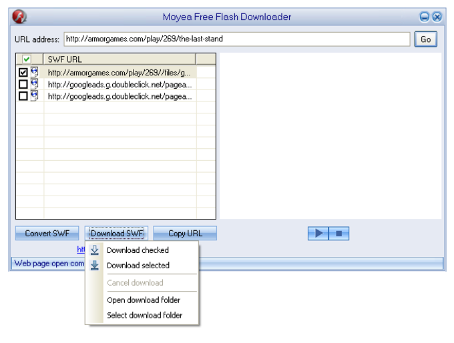The height and width of the screenshot is (343, 454).
Task: Toggle the select-all checkbox in list header
Action: pos(26,59)
